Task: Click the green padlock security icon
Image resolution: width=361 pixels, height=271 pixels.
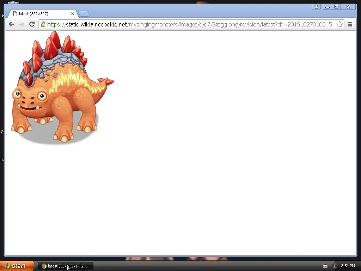Action: coord(43,24)
